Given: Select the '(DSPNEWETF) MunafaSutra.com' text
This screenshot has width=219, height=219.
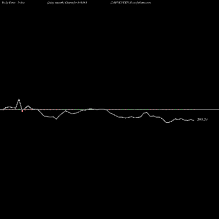Looking at the screenshot, I should pos(131,3).
